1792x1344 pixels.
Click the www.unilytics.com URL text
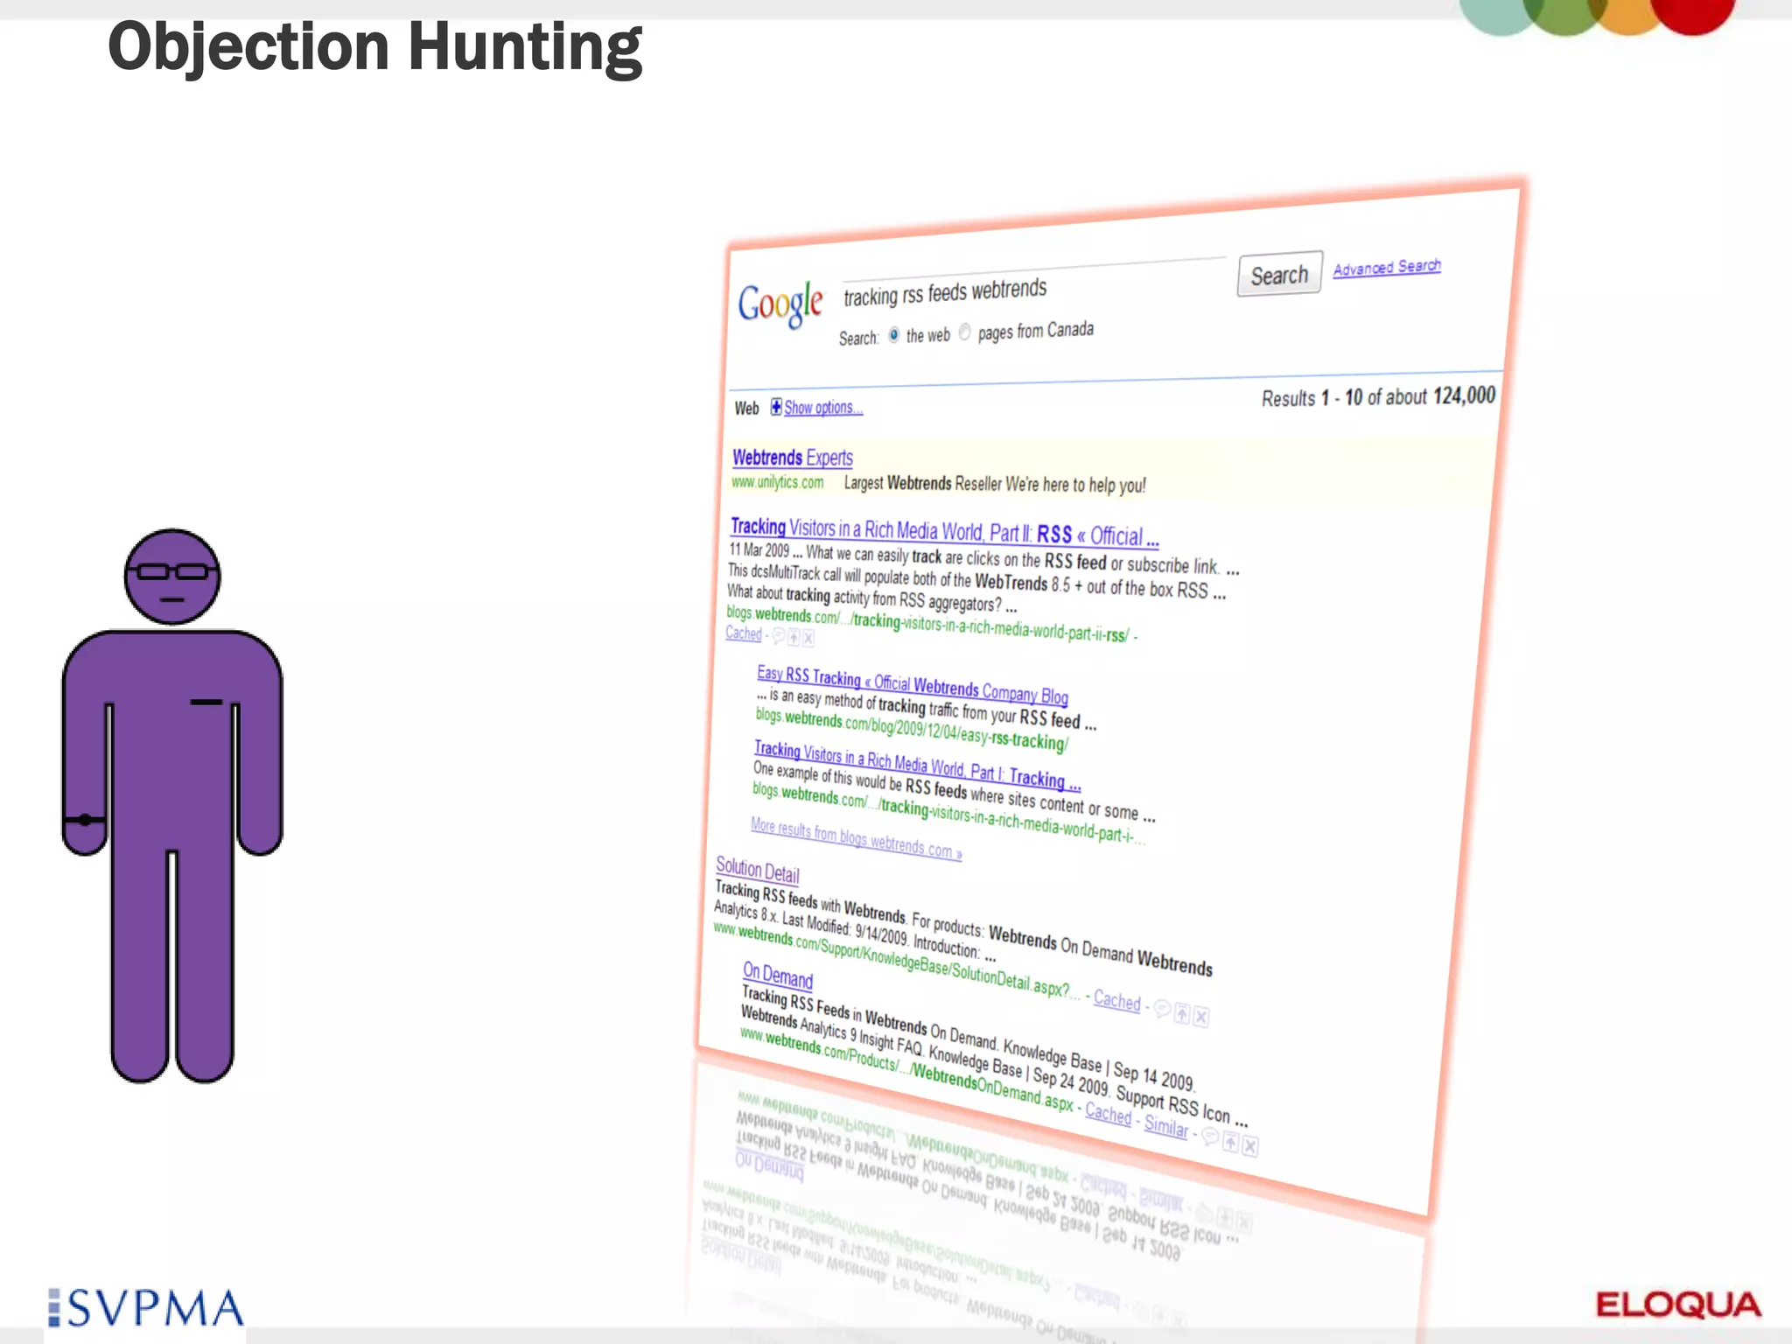tap(777, 482)
